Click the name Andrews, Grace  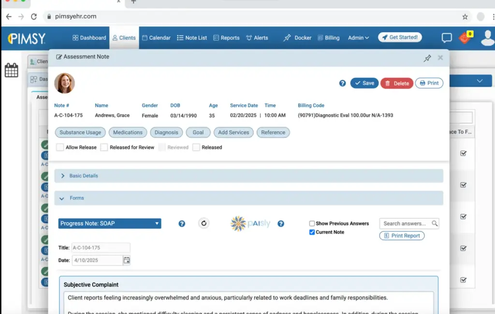pos(112,115)
